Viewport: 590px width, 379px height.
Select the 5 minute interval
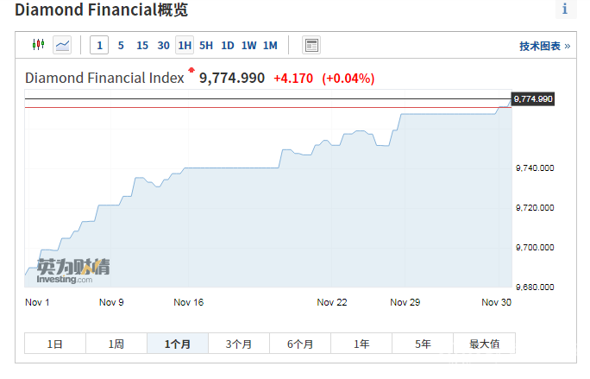[121, 45]
